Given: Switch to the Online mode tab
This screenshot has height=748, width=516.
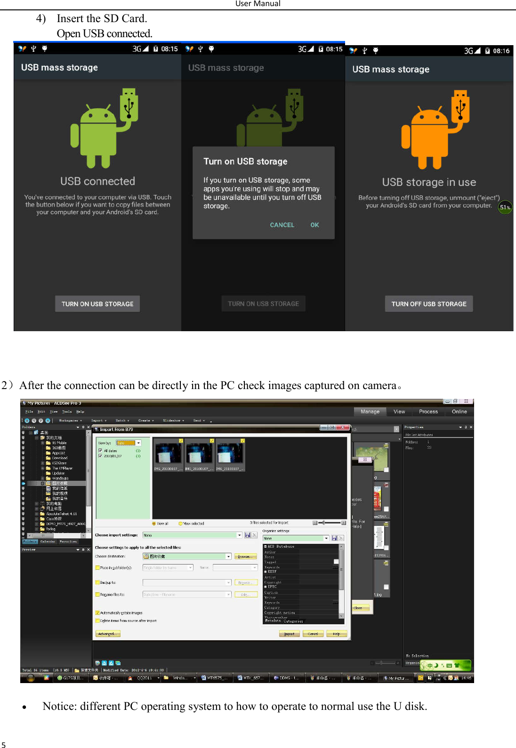Looking at the screenshot, I should tap(460, 412).
